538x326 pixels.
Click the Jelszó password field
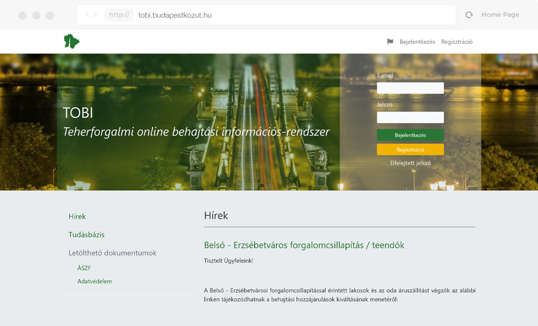410,117
